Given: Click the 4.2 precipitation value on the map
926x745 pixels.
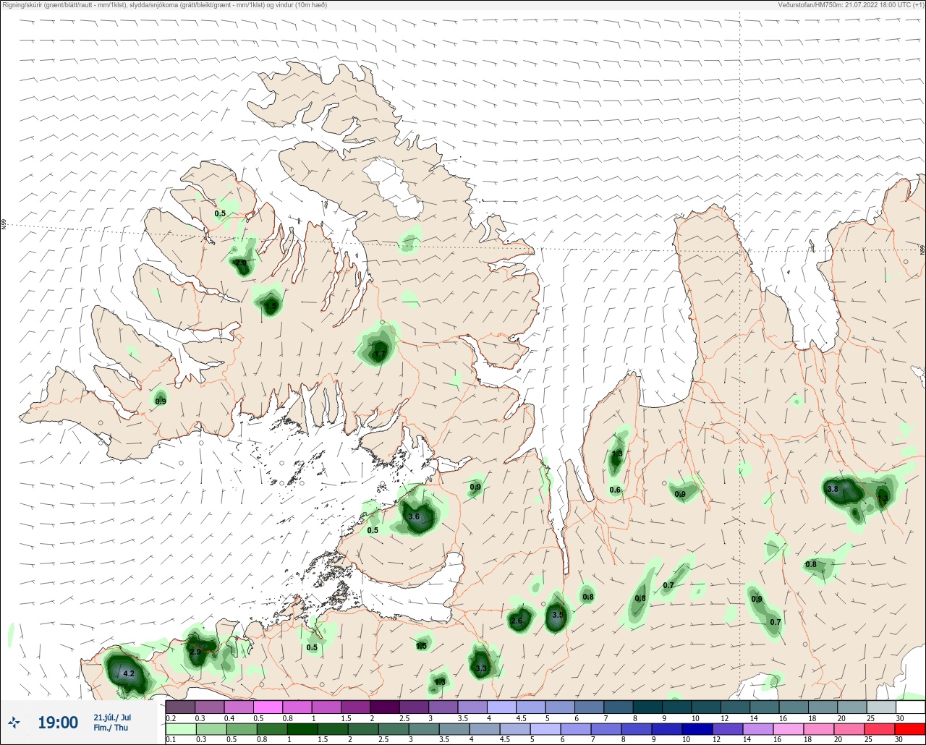Looking at the screenshot, I should 129,673.
